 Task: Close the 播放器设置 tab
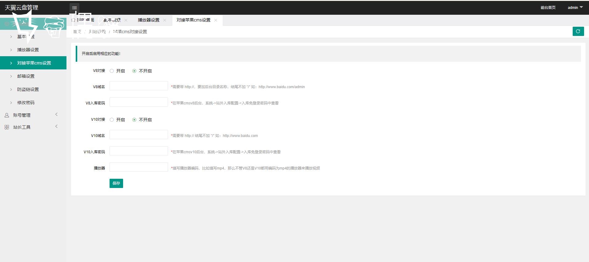[165, 20]
